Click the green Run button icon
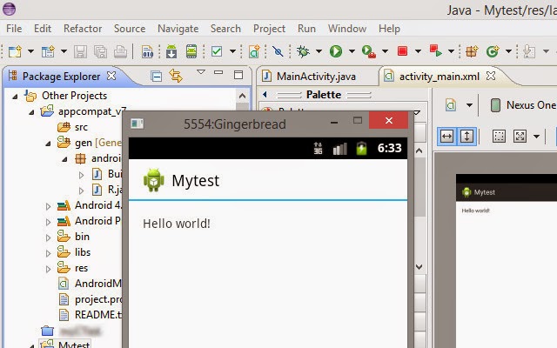 (336, 51)
